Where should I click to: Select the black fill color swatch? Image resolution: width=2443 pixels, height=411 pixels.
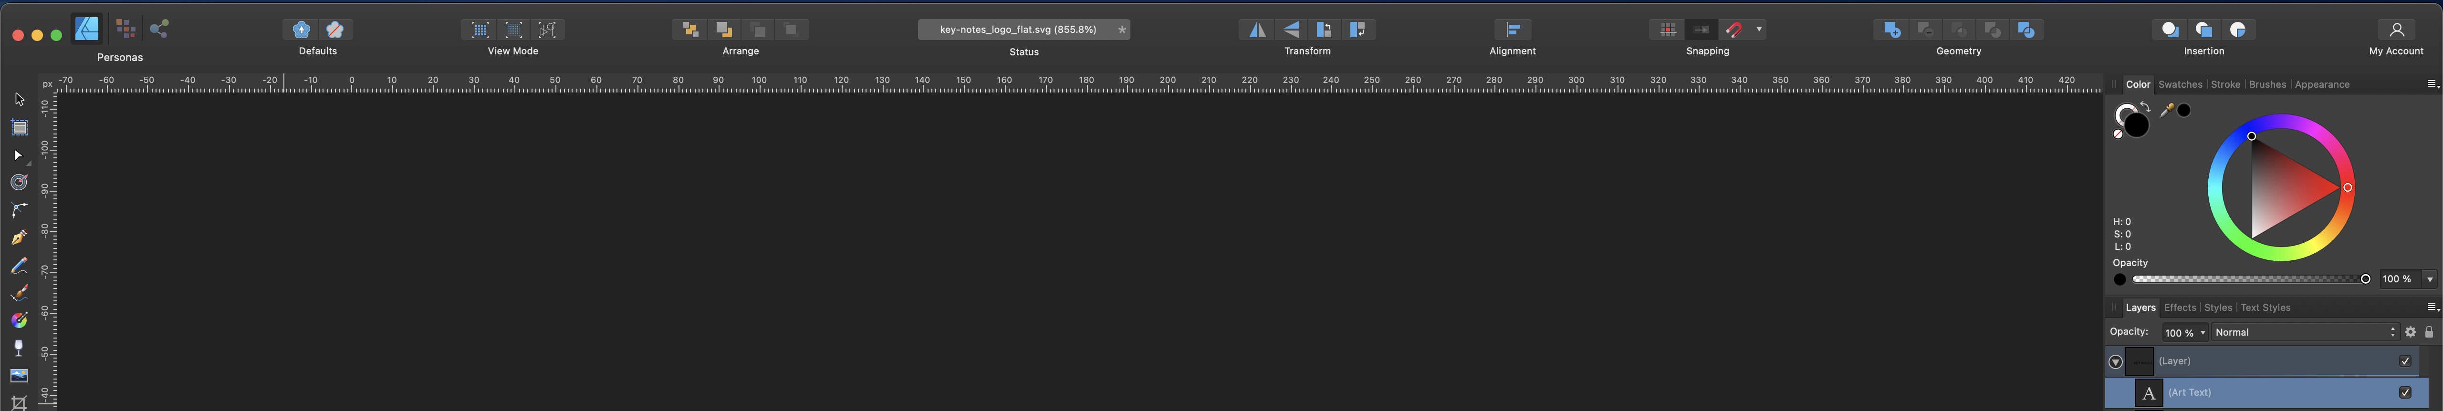pyautogui.click(x=2136, y=125)
